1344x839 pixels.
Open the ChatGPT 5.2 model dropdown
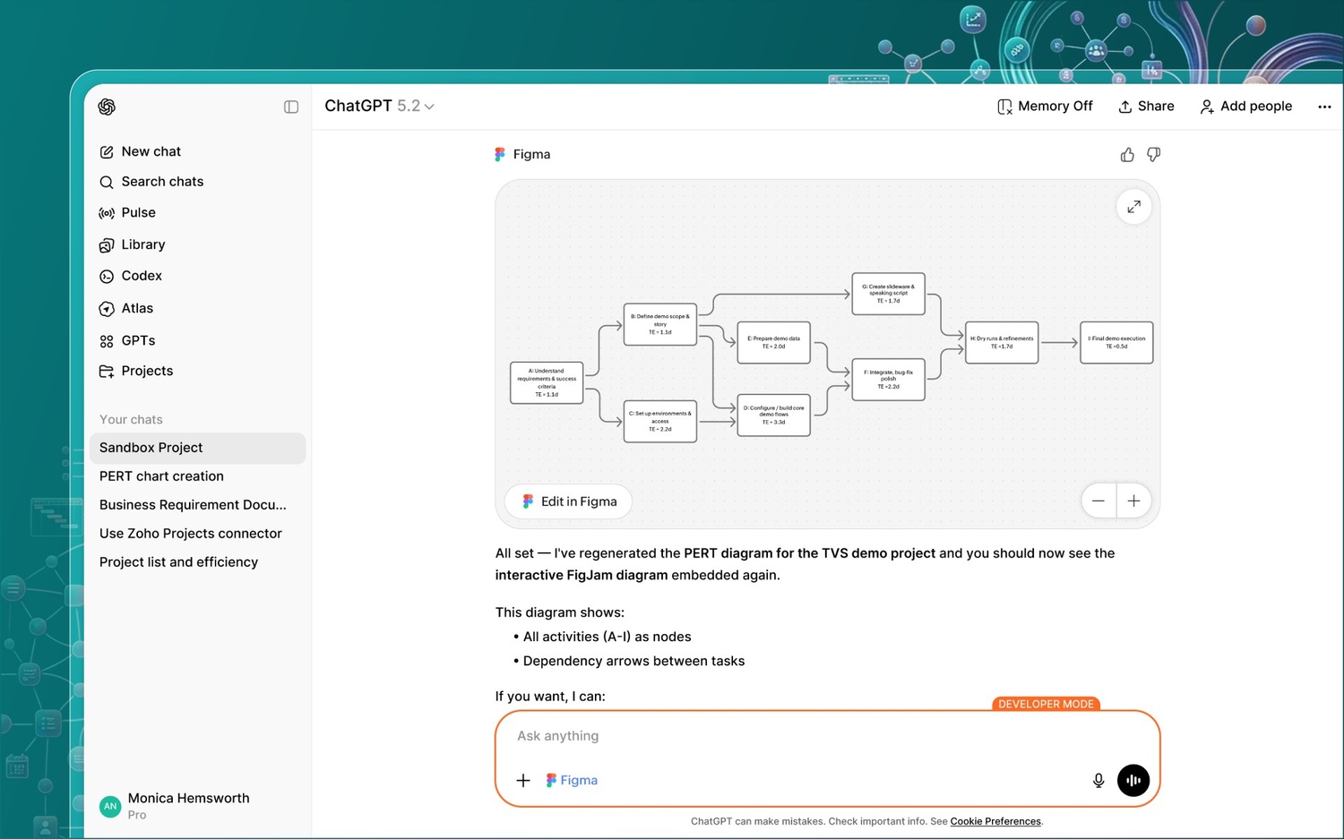pos(379,107)
